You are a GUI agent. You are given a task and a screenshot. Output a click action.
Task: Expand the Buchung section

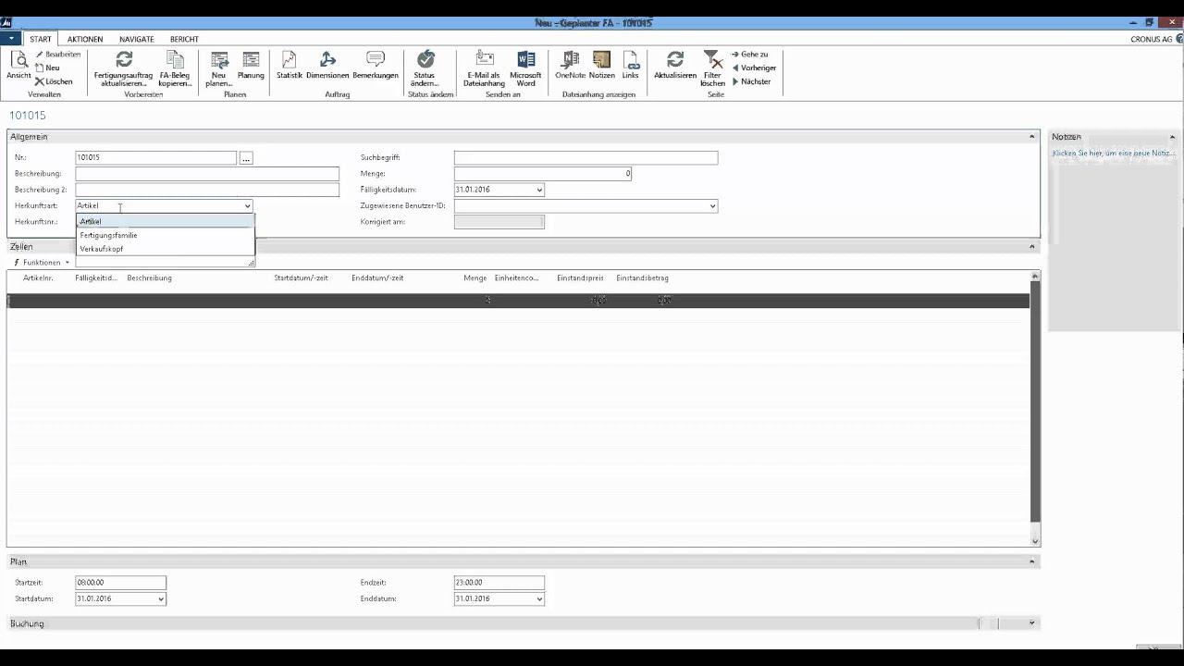(x=1032, y=623)
